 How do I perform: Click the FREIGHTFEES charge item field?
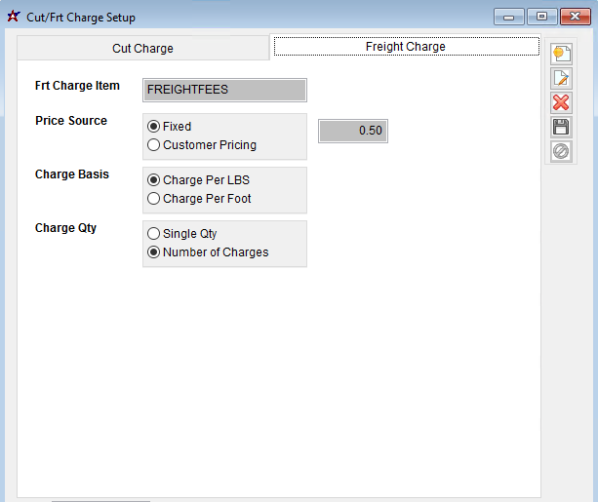coord(224,90)
